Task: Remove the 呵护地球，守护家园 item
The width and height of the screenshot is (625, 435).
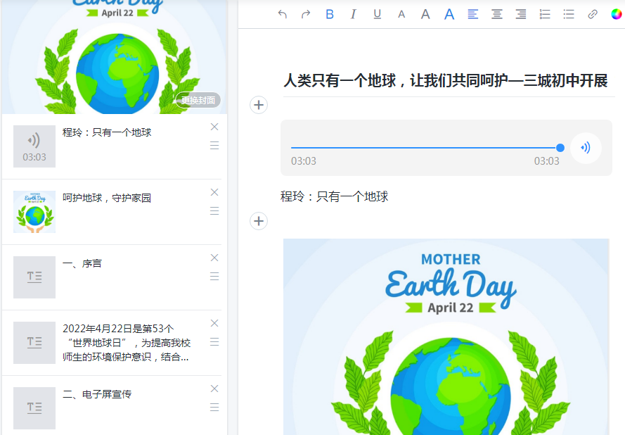Action: (x=214, y=192)
